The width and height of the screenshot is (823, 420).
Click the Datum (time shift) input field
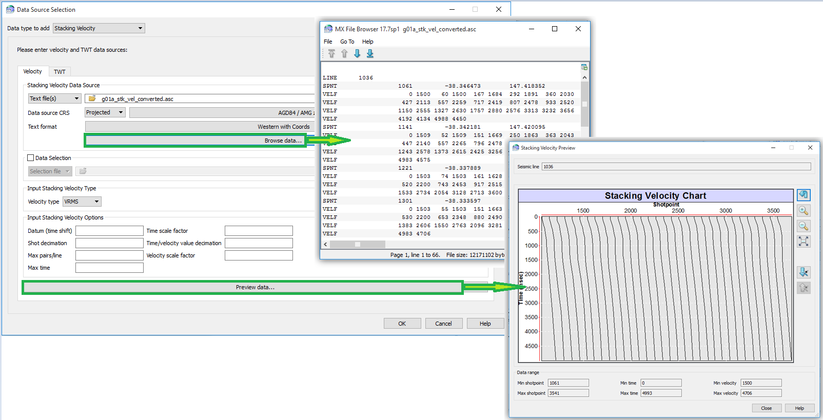[109, 231]
